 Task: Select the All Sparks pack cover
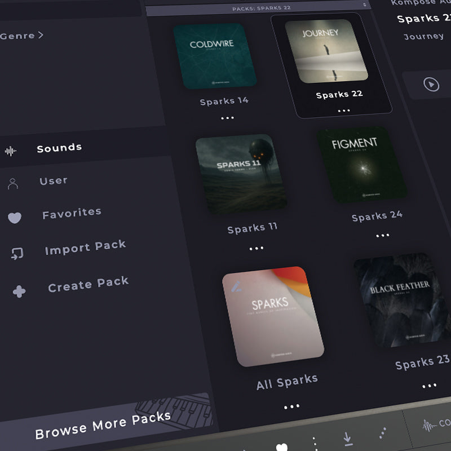coord(273,316)
